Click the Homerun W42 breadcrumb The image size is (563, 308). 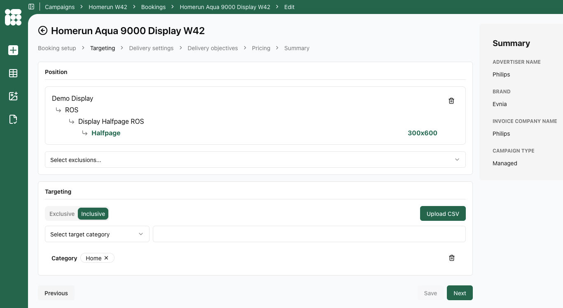coord(108,7)
